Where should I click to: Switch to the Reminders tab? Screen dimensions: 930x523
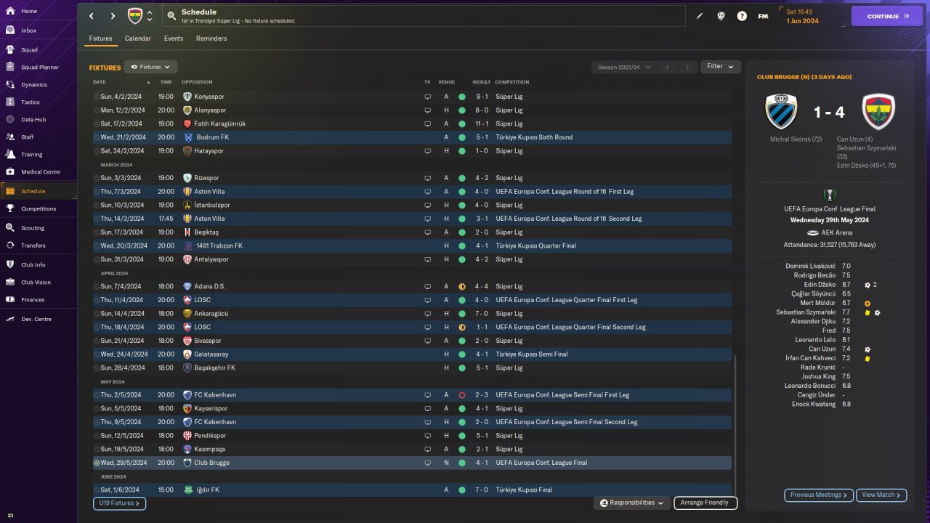click(211, 38)
